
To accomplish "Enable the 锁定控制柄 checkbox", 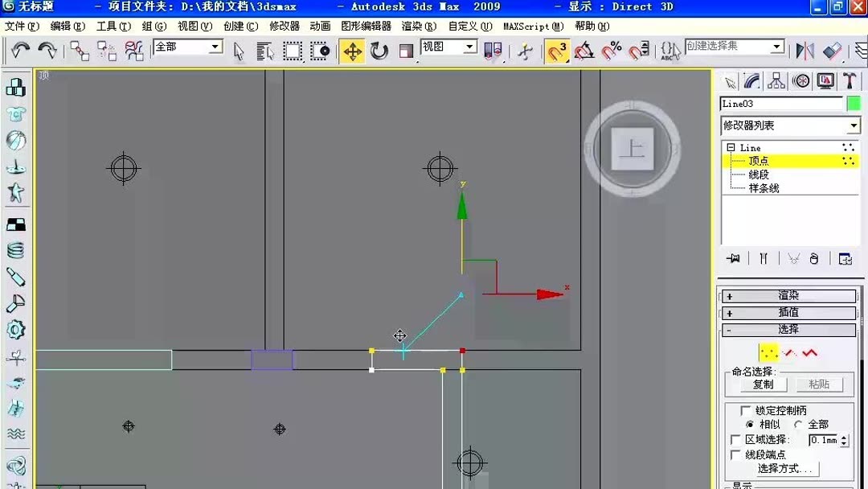I will click(x=745, y=410).
